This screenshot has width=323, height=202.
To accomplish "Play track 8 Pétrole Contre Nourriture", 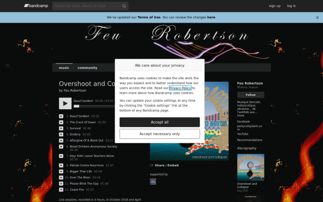I will pyautogui.click(x=61, y=165).
